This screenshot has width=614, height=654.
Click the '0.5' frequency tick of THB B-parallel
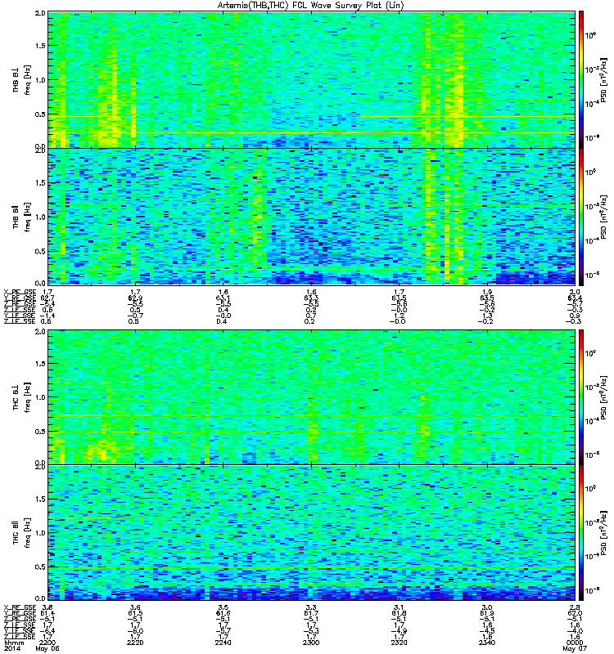coord(40,251)
